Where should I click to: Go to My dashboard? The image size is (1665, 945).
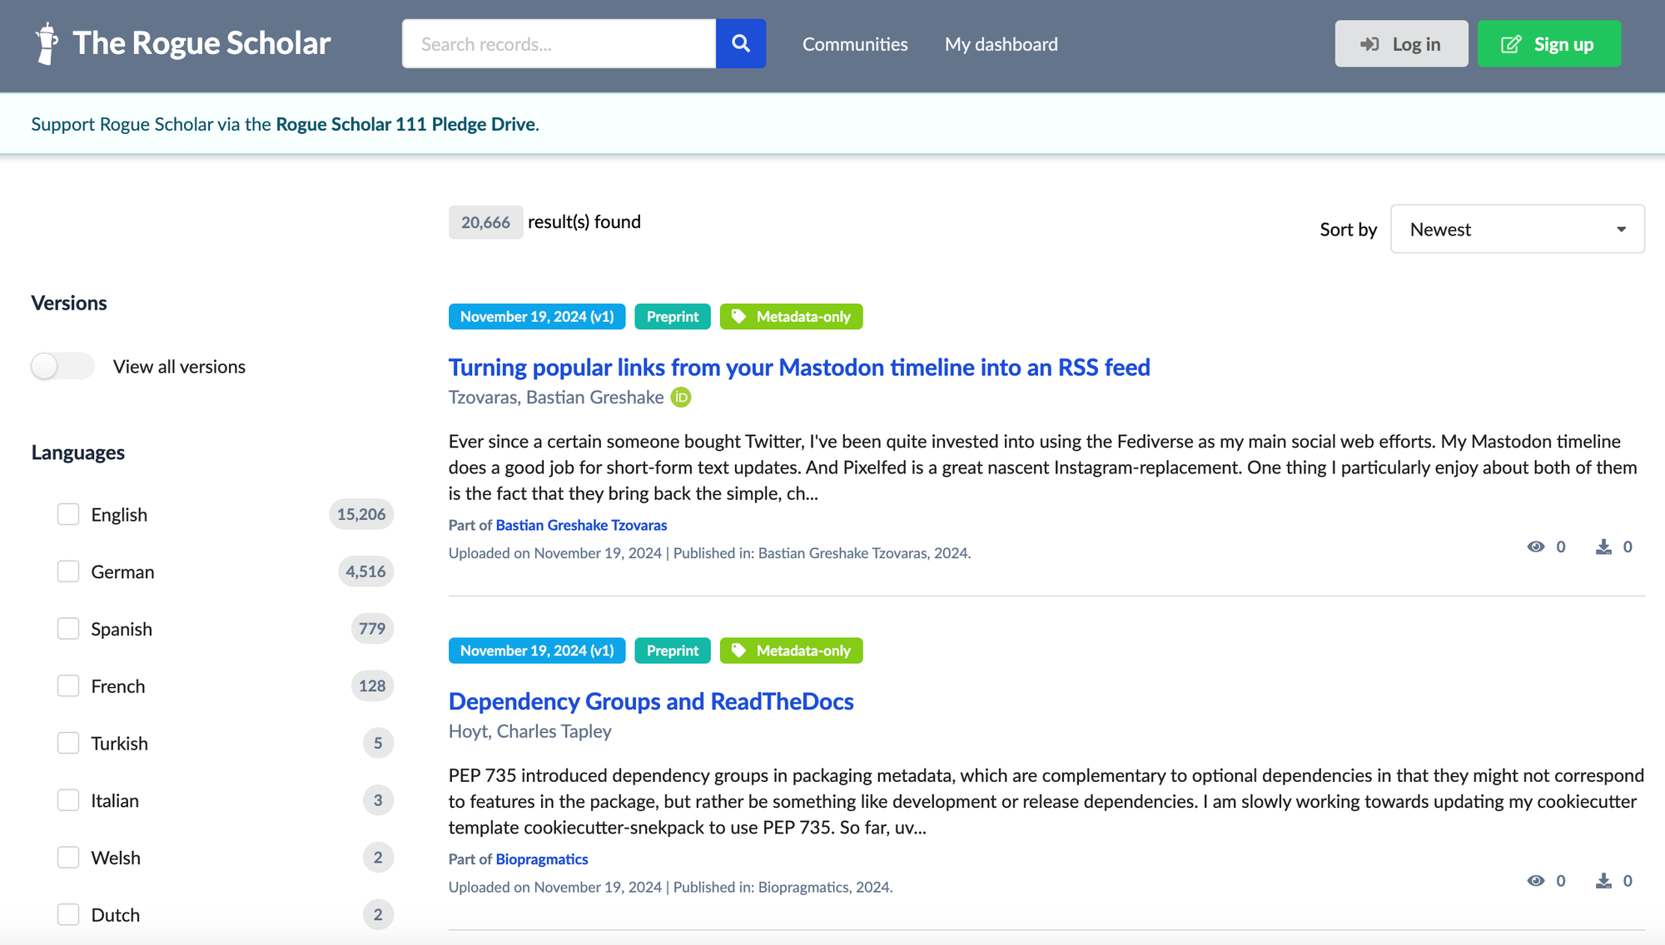(x=1001, y=44)
